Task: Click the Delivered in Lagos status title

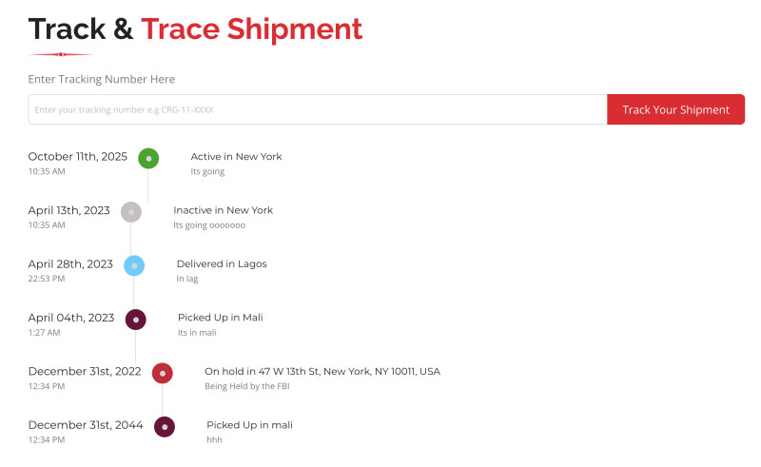Action: (222, 263)
